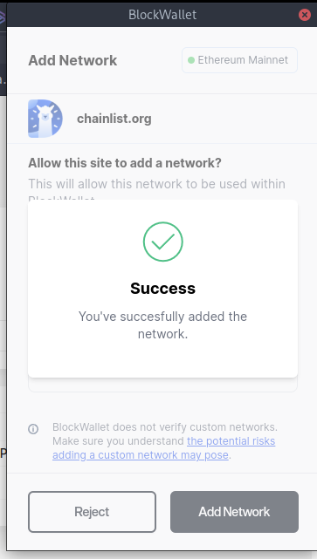Click the network details box below the success popup

coord(162,385)
